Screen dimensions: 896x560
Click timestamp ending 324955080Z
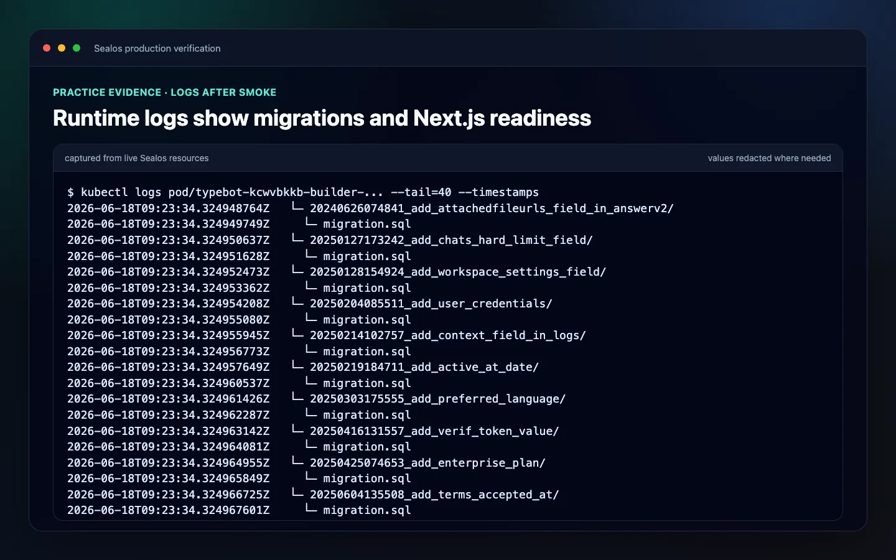click(169, 320)
